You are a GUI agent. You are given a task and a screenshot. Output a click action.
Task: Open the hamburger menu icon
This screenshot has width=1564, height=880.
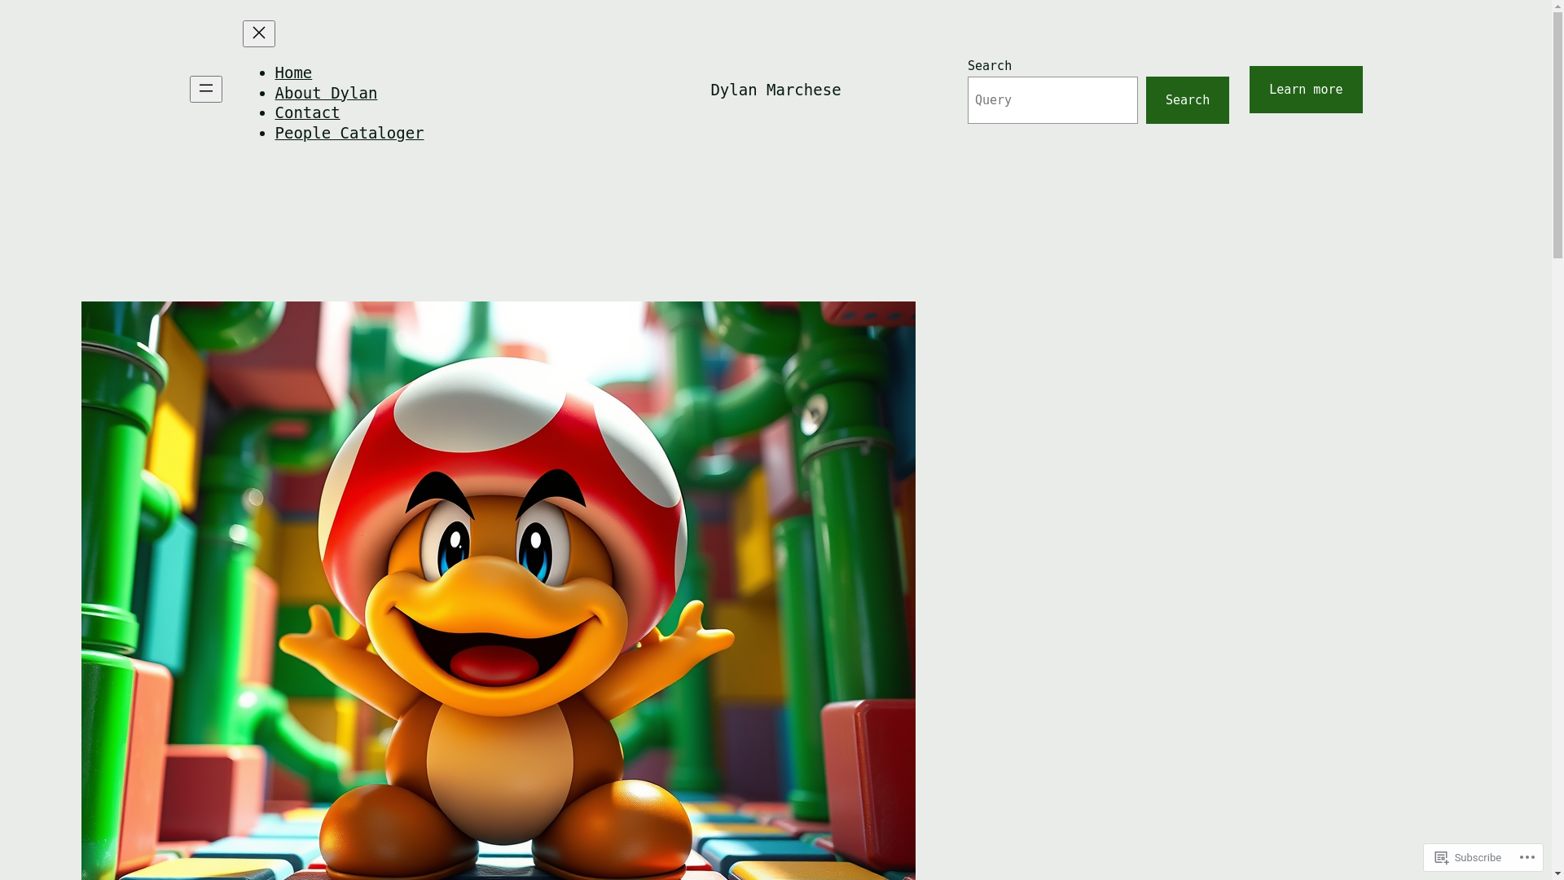206,89
